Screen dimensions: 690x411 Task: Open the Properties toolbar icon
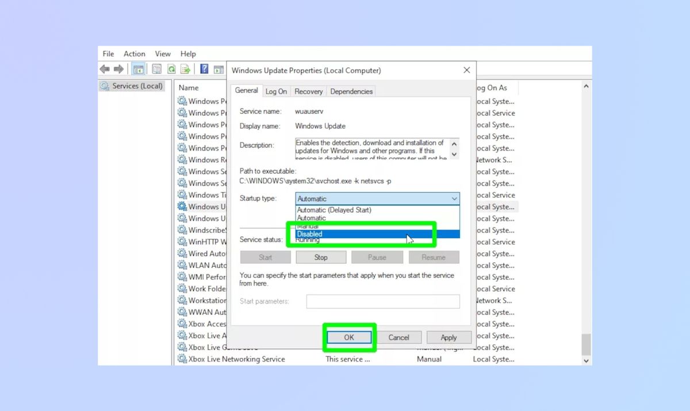[x=156, y=68]
